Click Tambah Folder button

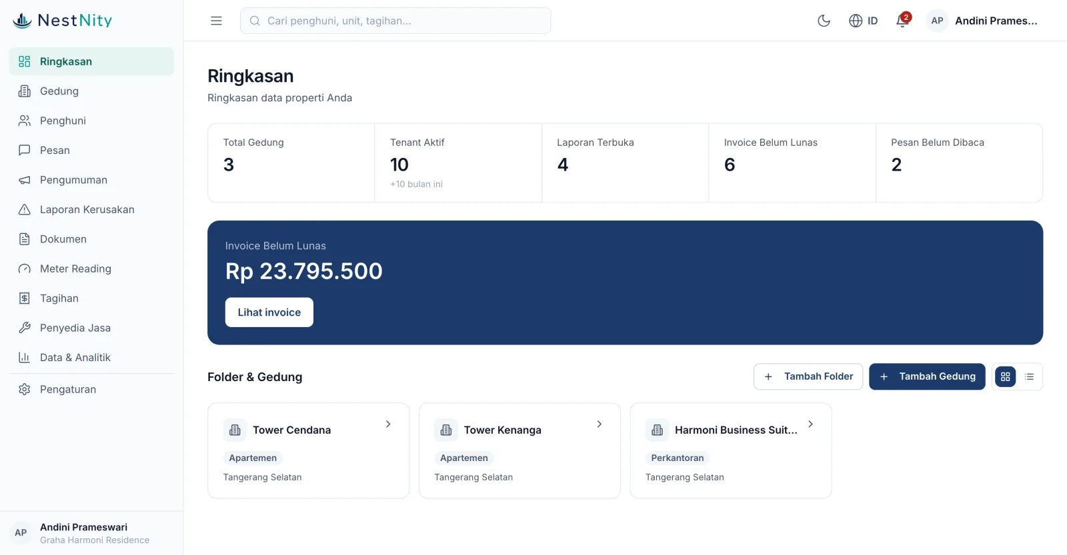(x=808, y=376)
